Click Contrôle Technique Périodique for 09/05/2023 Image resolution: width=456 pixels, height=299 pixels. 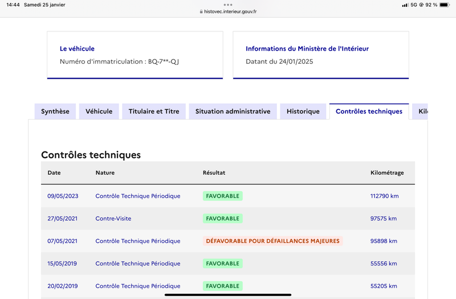click(138, 196)
